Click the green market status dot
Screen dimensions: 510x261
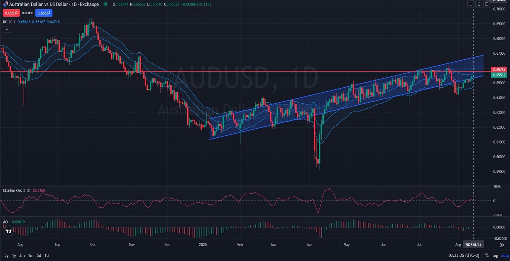(x=105, y=4)
